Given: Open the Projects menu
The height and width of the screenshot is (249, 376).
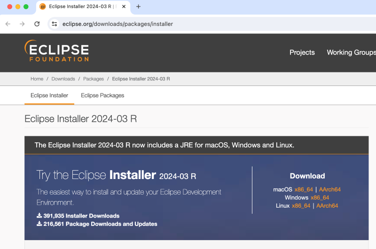Looking at the screenshot, I should point(302,53).
